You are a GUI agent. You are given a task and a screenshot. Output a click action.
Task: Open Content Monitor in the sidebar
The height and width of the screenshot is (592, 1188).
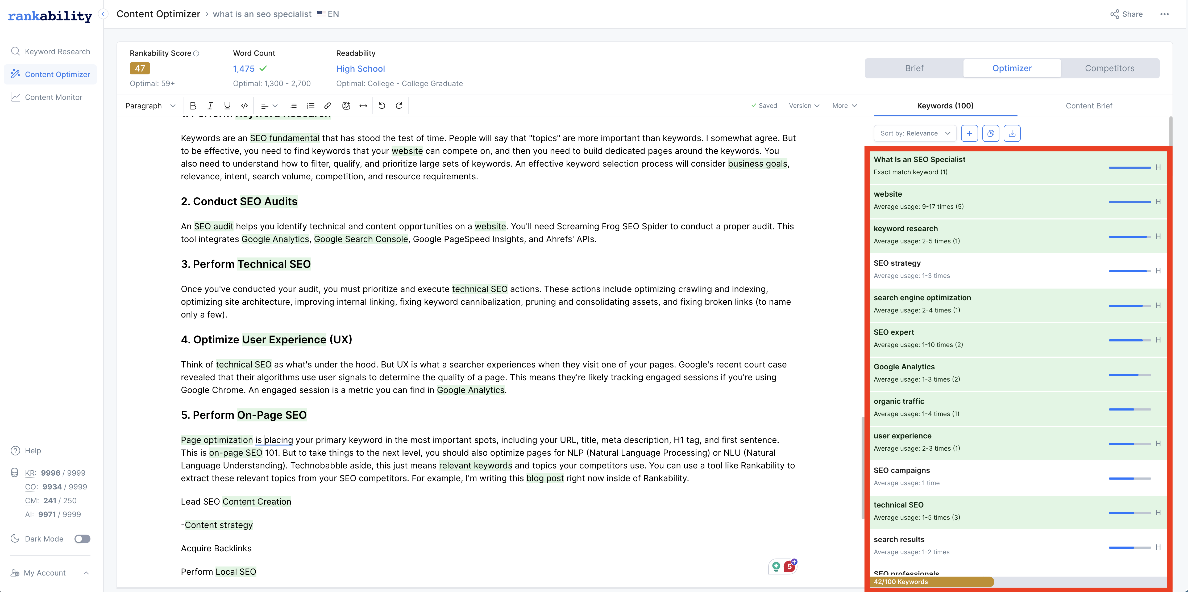click(50, 97)
